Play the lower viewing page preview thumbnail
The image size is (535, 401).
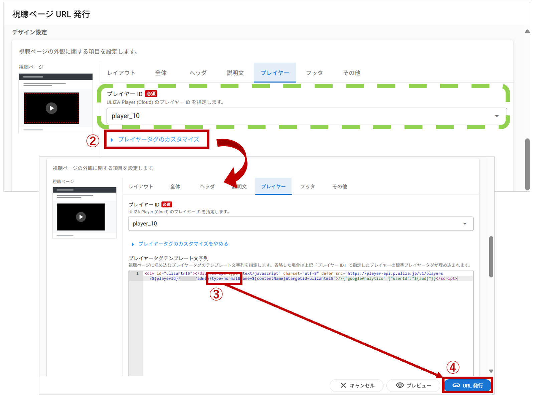click(81, 217)
